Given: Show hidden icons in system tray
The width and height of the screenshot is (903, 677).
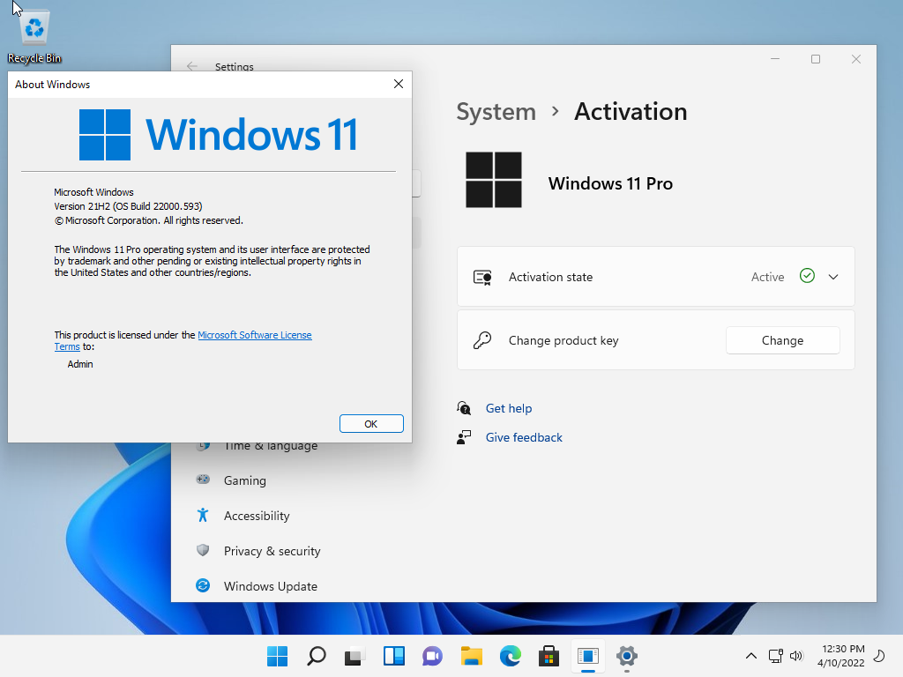Looking at the screenshot, I should tap(751, 656).
